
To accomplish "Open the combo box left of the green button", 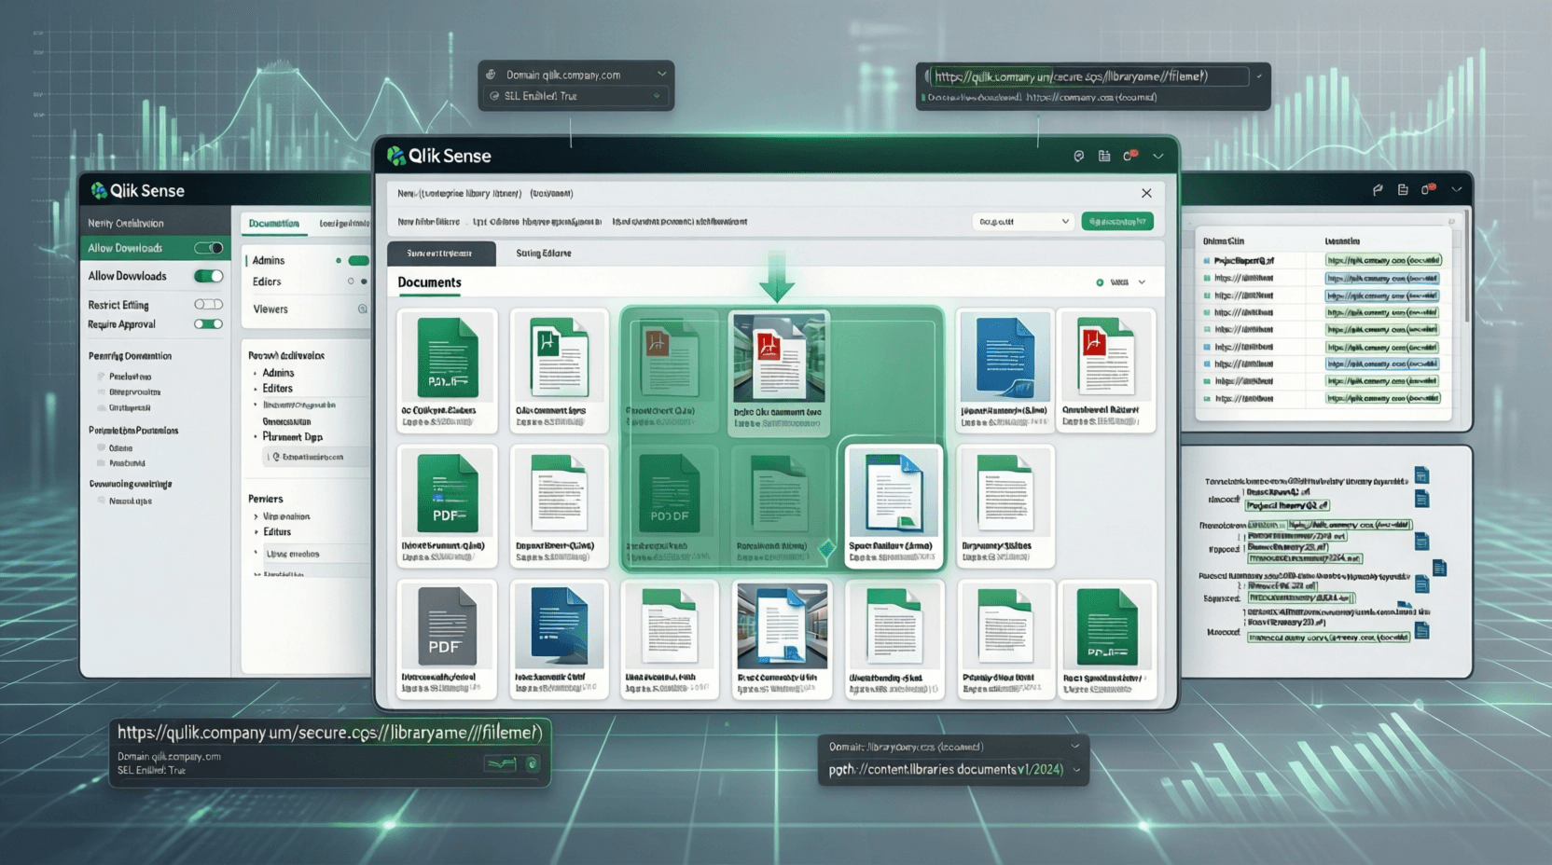I will click(1022, 222).
